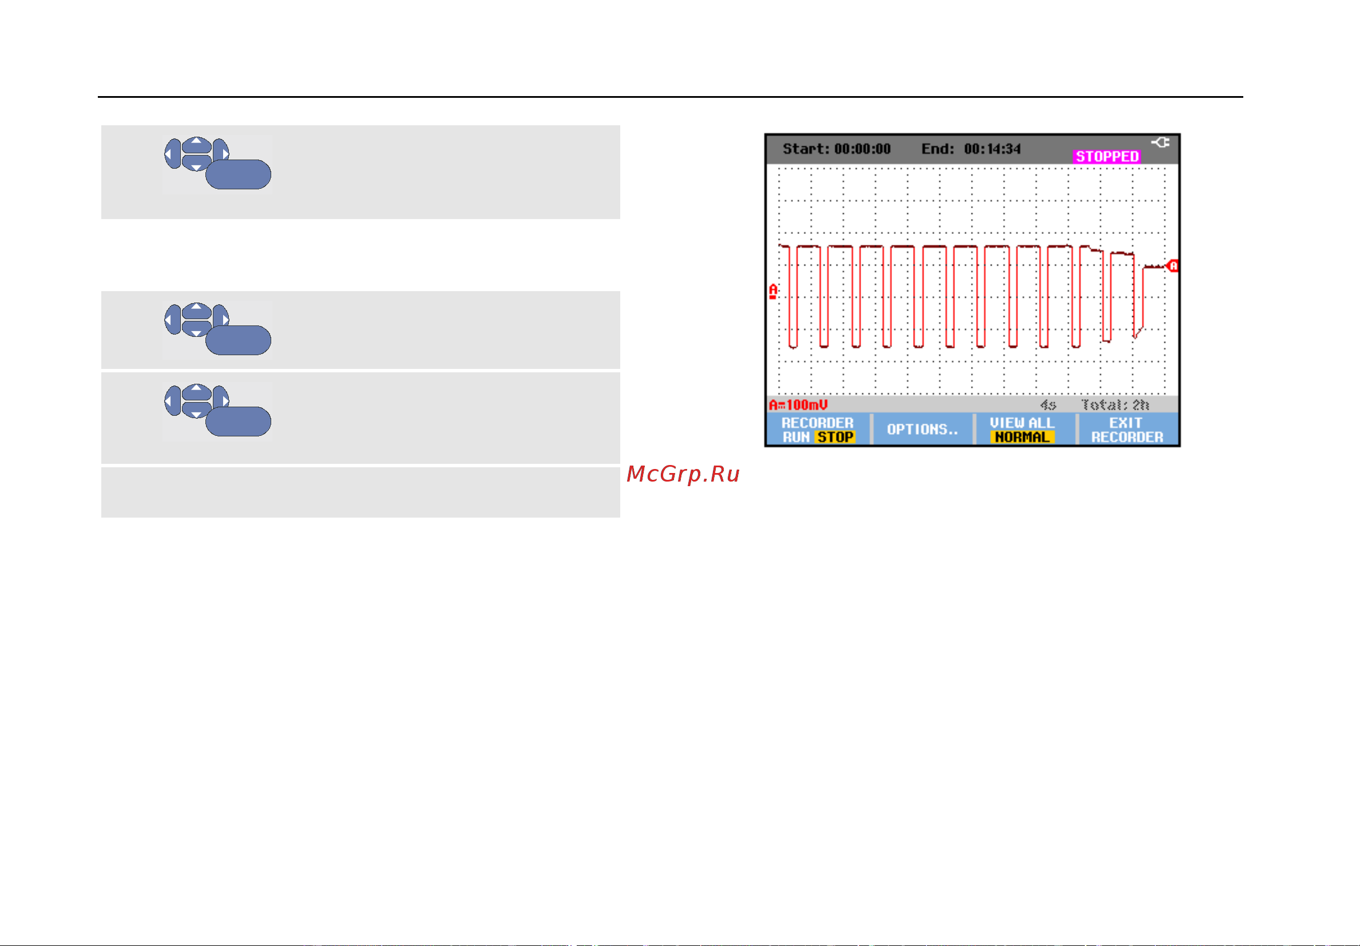Viewport: 1360px width, 946px height.
Task: Click the arrow keys icon in topmost gray box
Action: click(197, 154)
